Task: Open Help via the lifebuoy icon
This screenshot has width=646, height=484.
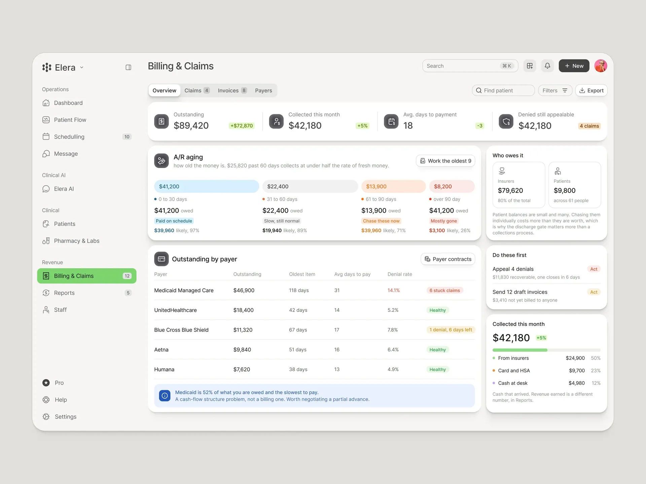Action: (46, 400)
